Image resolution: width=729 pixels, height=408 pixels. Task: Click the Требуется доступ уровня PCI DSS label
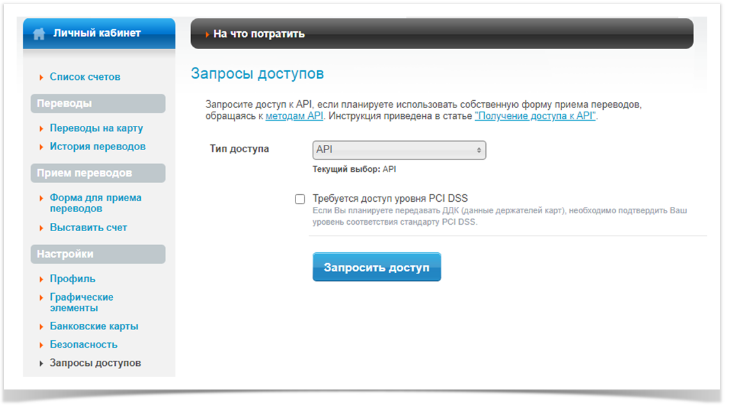pyautogui.click(x=390, y=199)
